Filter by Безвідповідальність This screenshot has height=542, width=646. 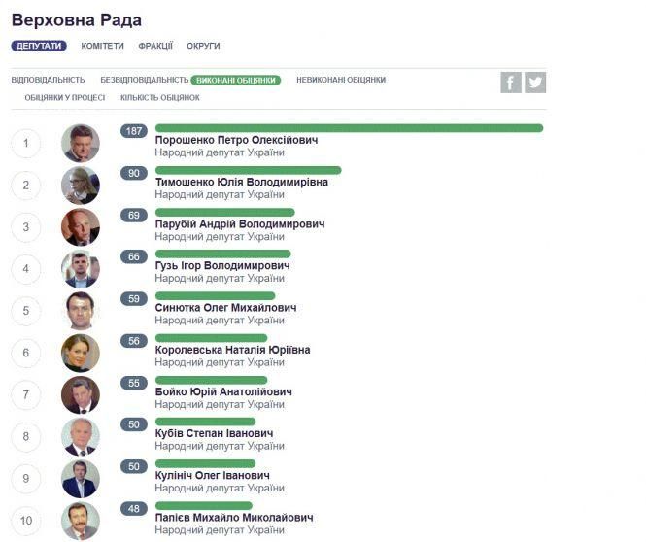144,80
